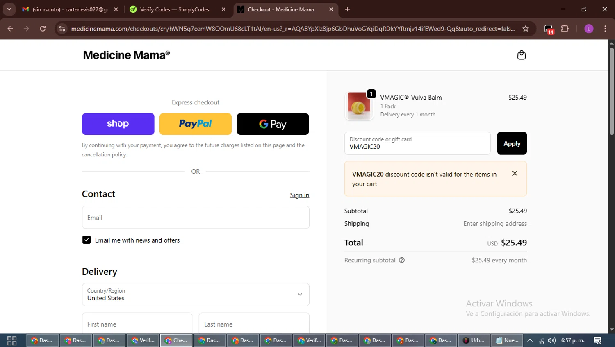This screenshot has width=615, height=347.
Task: Go back to the previous page
Action: pos(10,29)
